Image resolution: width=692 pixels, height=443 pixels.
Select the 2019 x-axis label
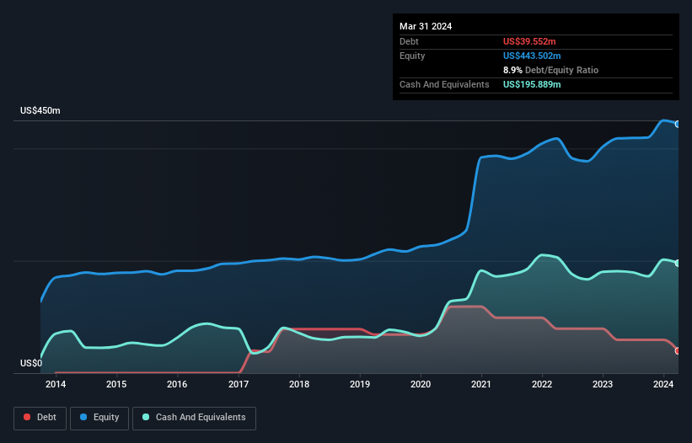point(360,384)
